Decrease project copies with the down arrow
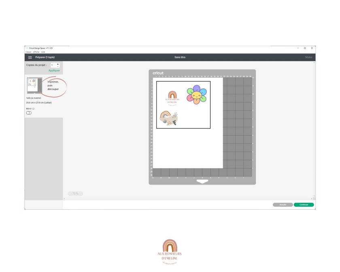This screenshot has width=340, height=272. 58,66
